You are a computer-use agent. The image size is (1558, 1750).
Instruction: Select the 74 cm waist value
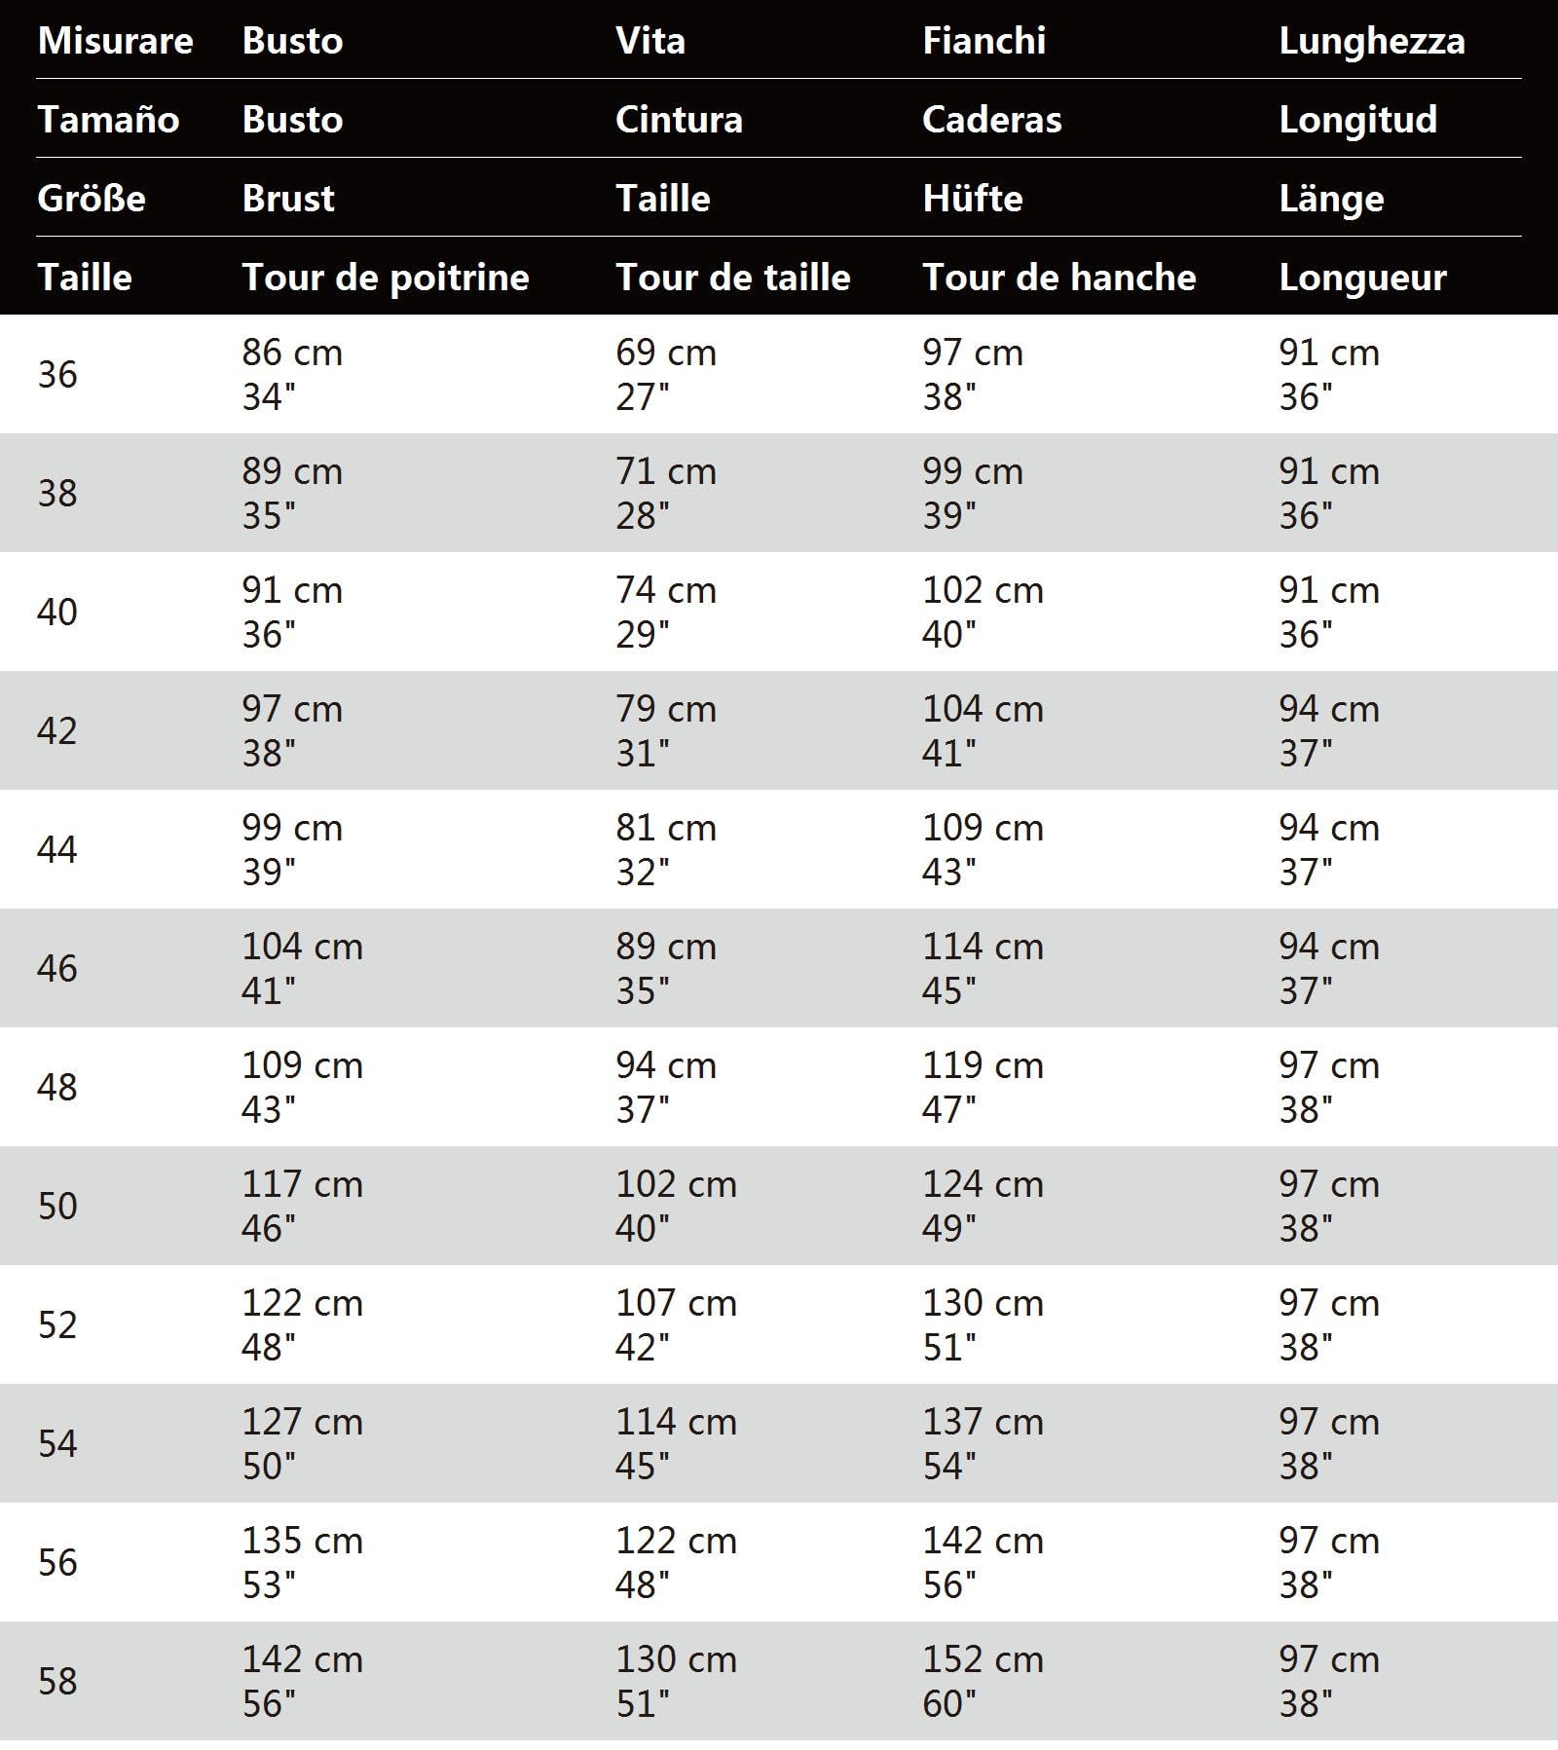(666, 590)
